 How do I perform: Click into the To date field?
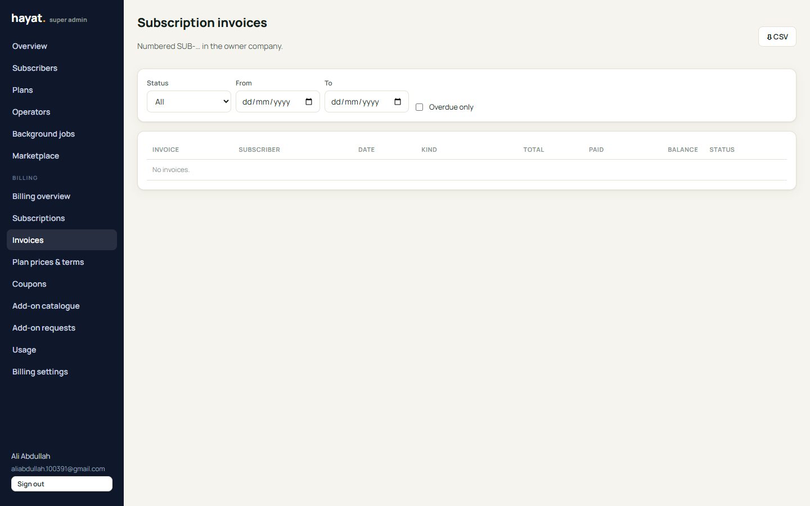pos(367,102)
